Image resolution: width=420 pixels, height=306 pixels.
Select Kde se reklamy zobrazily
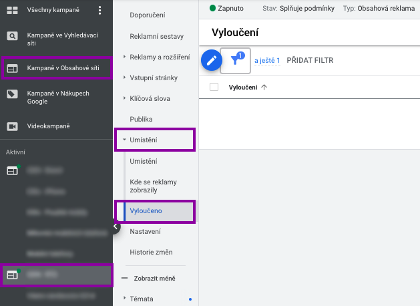point(153,186)
